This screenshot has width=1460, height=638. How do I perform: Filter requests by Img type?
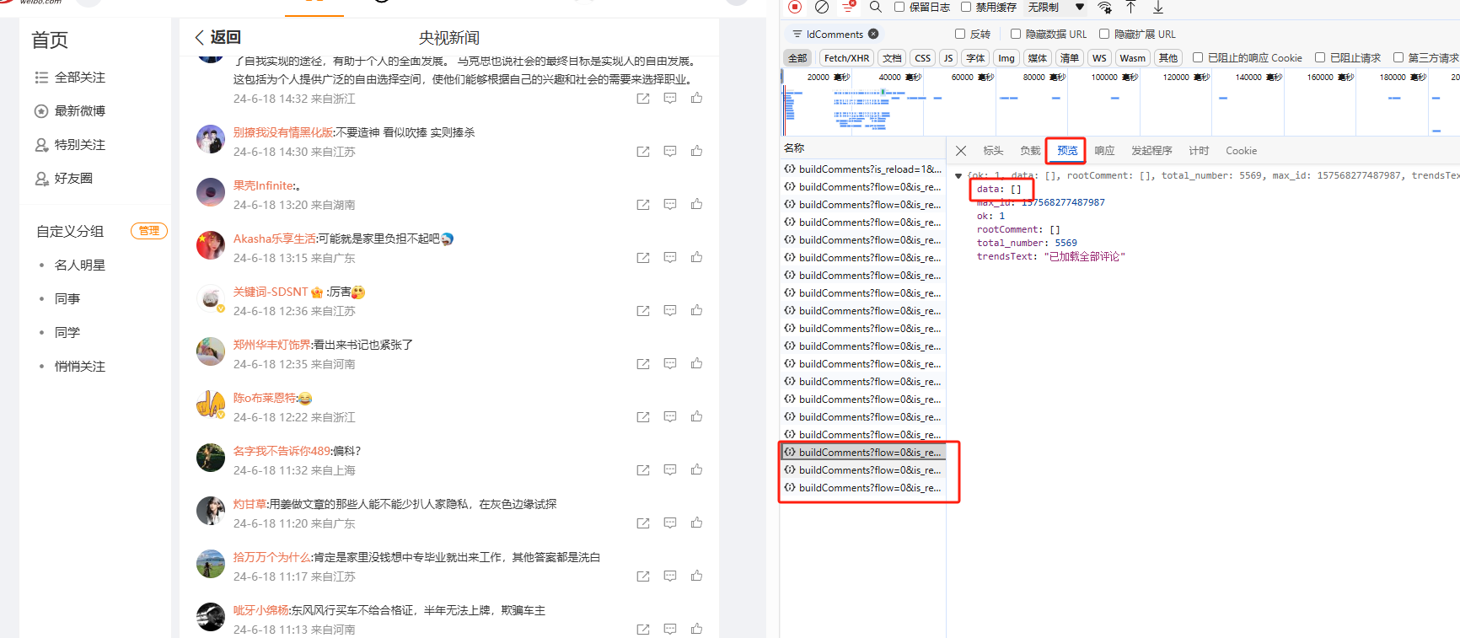pyautogui.click(x=1006, y=58)
